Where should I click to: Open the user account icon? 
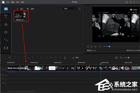(x=131, y=2)
